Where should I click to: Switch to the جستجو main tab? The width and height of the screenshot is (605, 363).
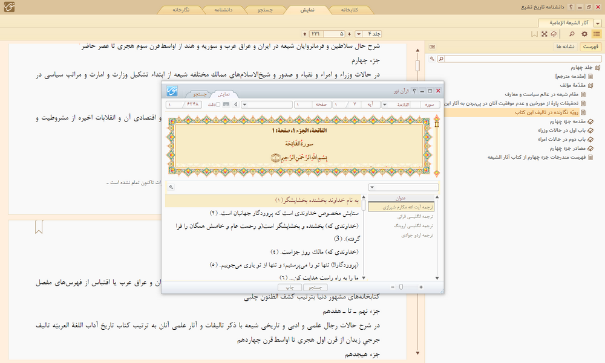pyautogui.click(x=266, y=10)
